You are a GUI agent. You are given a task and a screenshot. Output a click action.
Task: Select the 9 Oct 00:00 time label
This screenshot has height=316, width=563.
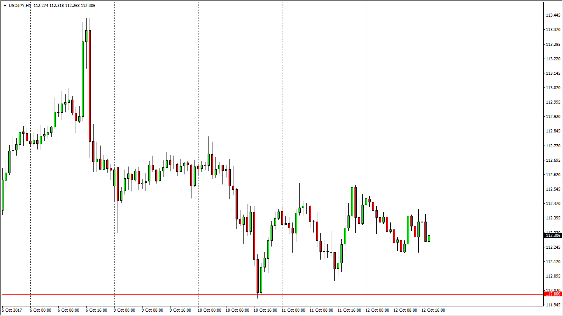tap(125, 310)
